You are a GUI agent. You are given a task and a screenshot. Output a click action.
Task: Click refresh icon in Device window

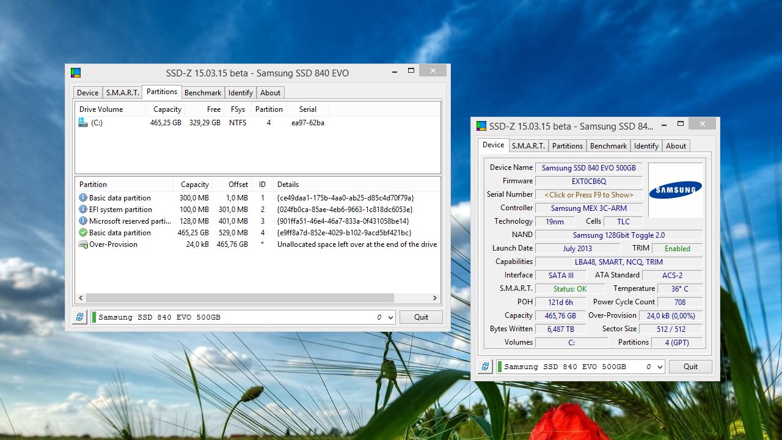(486, 367)
